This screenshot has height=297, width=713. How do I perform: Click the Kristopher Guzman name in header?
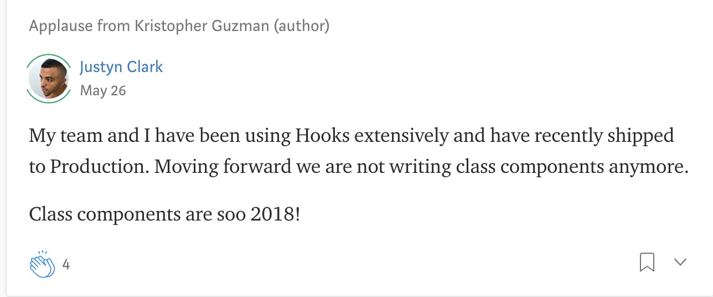[x=201, y=25]
